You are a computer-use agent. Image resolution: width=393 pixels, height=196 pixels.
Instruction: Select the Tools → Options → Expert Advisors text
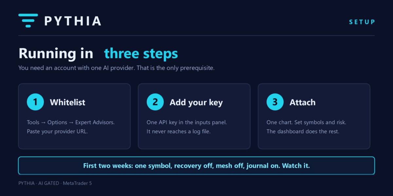71,122
